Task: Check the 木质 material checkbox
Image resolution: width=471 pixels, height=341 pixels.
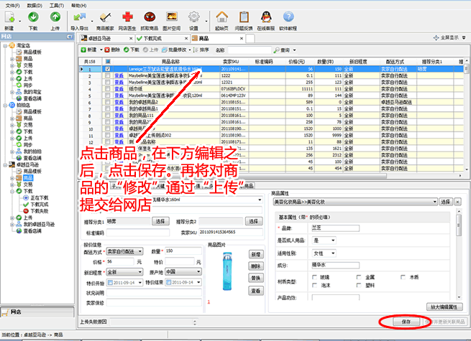Action: 403,277
